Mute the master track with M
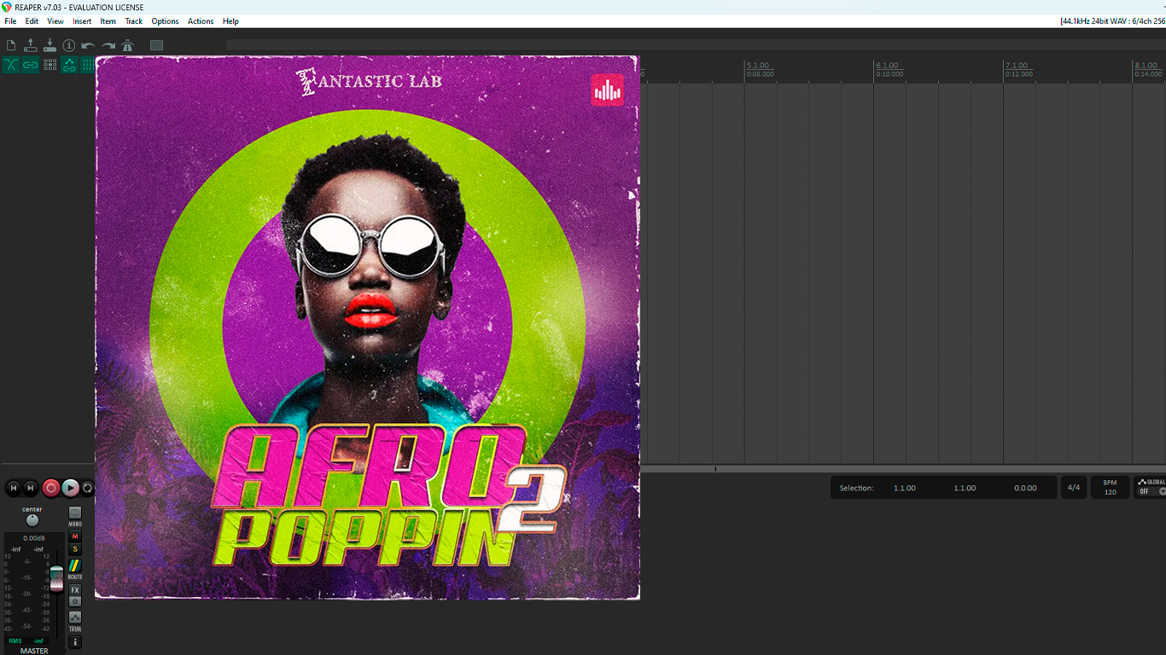The height and width of the screenshot is (655, 1166). tap(75, 536)
